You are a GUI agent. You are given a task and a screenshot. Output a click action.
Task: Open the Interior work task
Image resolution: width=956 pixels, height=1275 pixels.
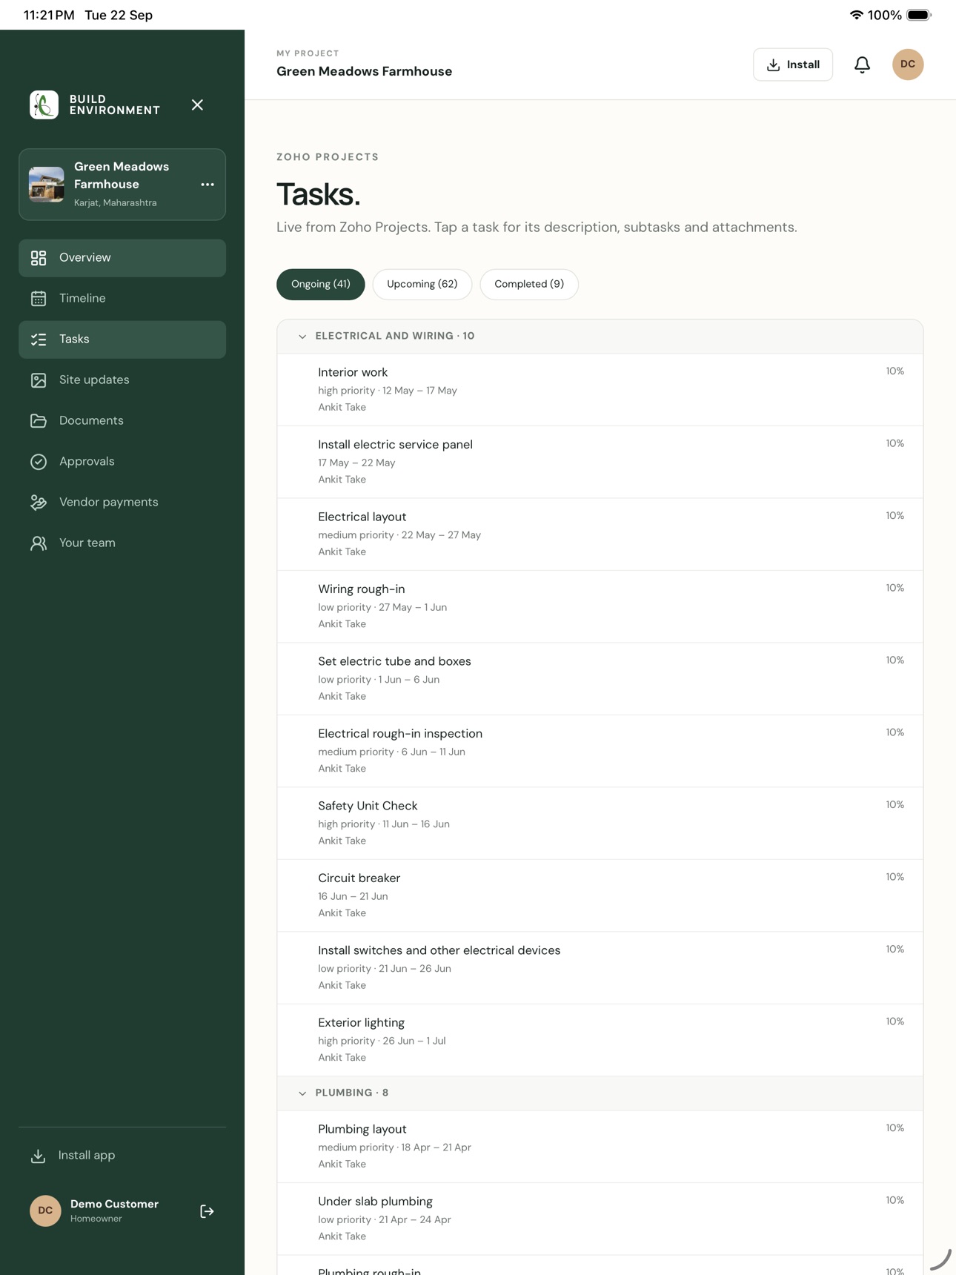coord(600,390)
